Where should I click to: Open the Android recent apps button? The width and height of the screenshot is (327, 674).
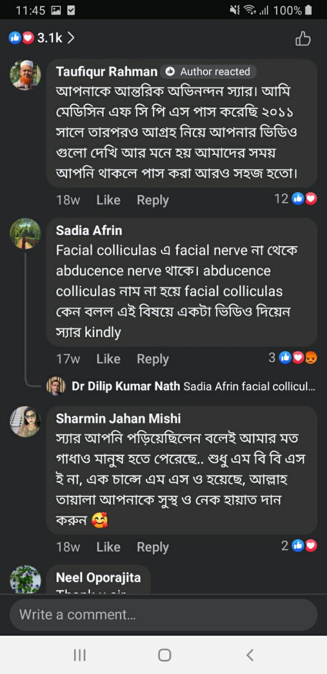point(79,655)
